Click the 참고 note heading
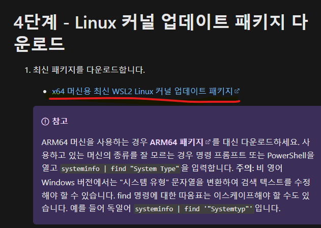Screen dimensions: 321x228 point(60,121)
